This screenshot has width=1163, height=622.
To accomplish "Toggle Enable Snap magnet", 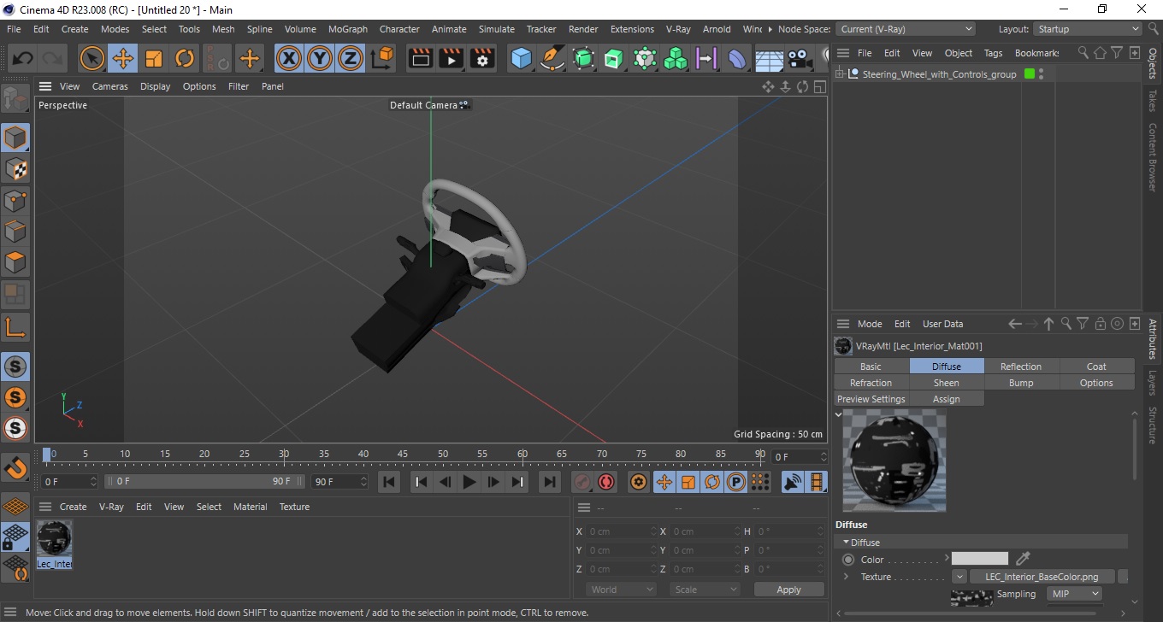I will (x=15, y=467).
